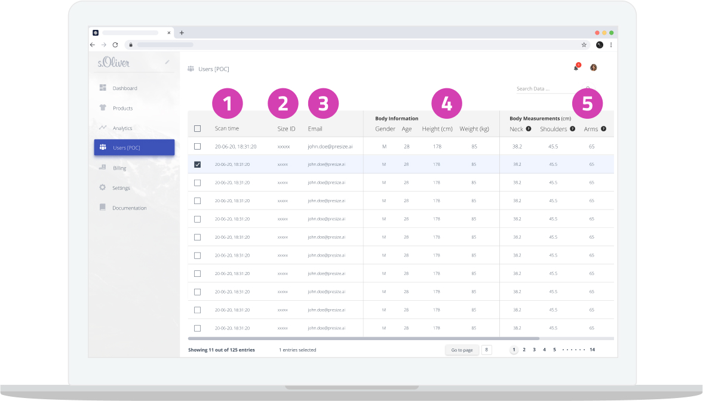Sort by the Weight (kg) column header

pos(474,129)
